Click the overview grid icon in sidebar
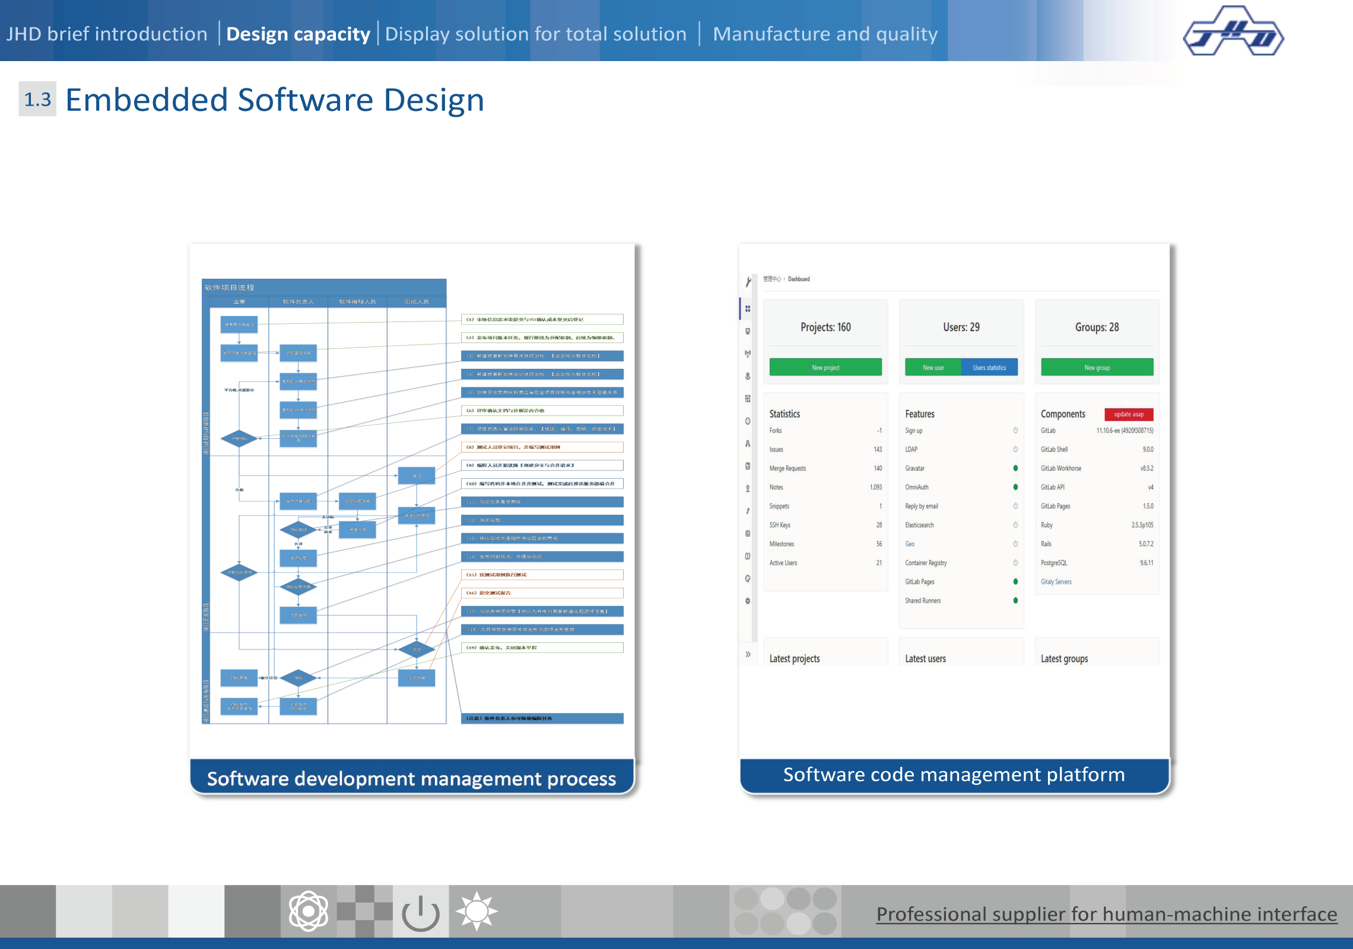 (x=748, y=308)
